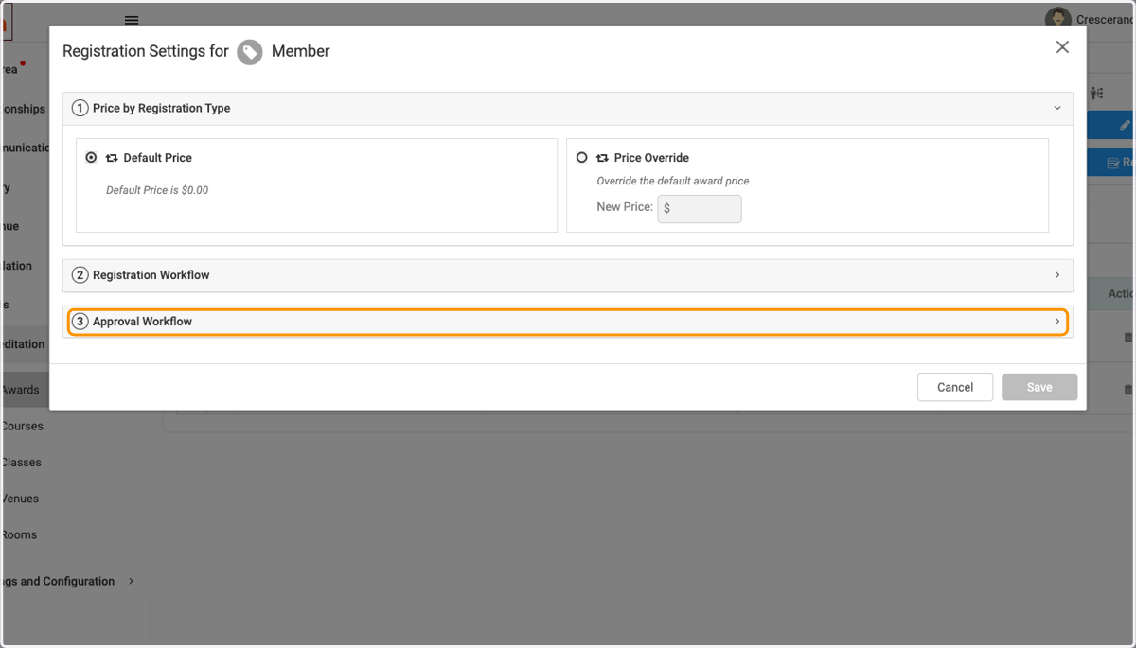
Task: Click the 'Default Price is $0.00' text
Action: [157, 190]
